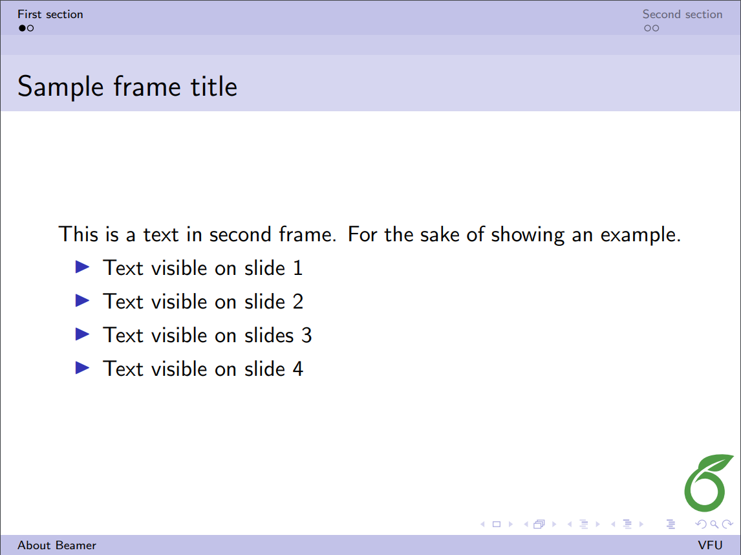Screen dimensions: 741x555
Task: Select second frame circle under First section
Action: pyautogui.click(x=30, y=28)
